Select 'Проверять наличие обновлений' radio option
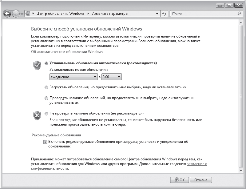 46,98
